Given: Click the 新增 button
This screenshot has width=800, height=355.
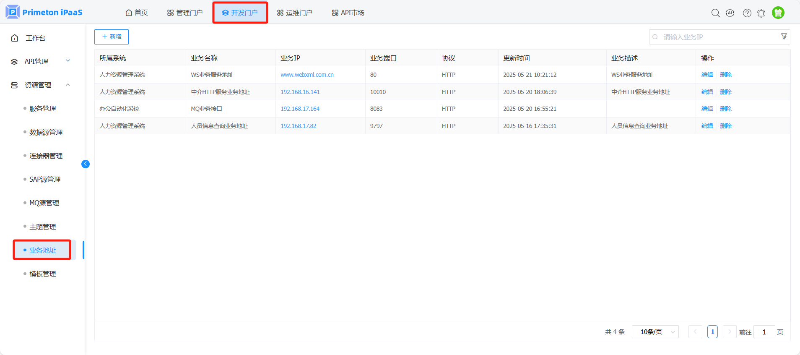Looking at the screenshot, I should [x=112, y=37].
